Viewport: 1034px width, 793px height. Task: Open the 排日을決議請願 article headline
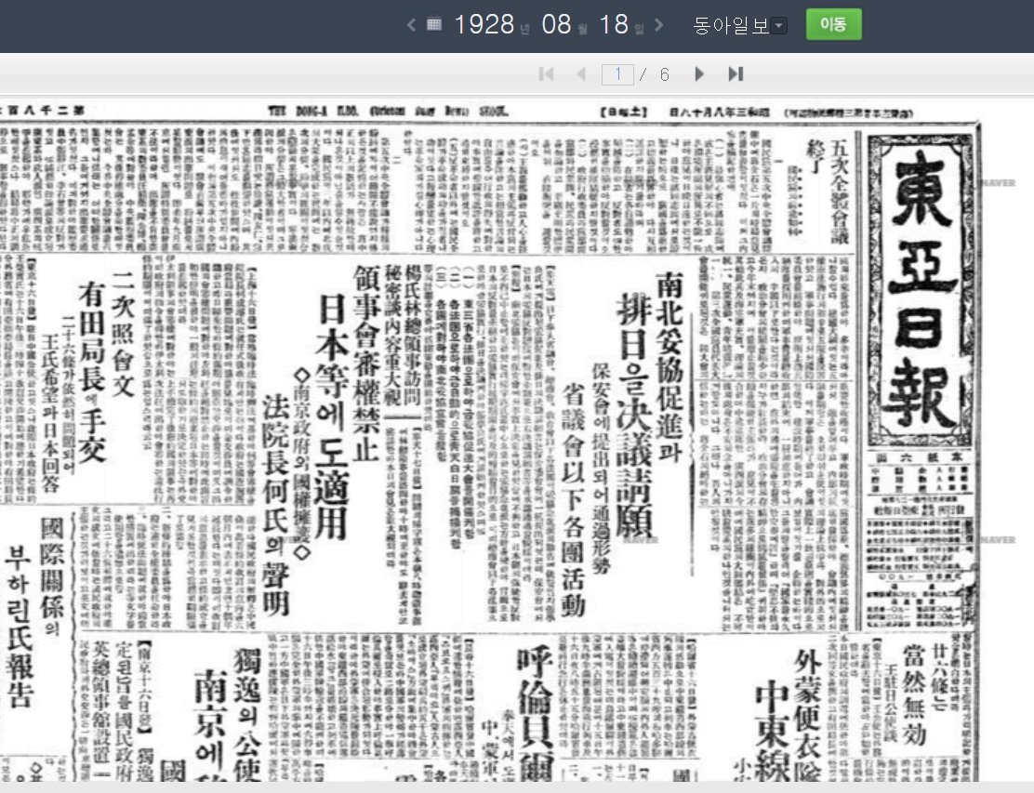point(634,416)
